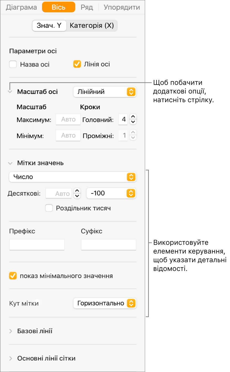Open the Число format dropdown
The width and height of the screenshot is (230, 372).
point(73,177)
